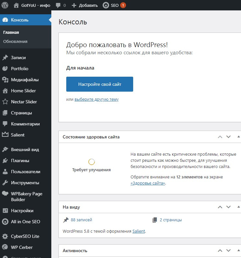Click the Настройте свой сайт button
Viewport: 241px width, 258px height.
click(x=100, y=84)
